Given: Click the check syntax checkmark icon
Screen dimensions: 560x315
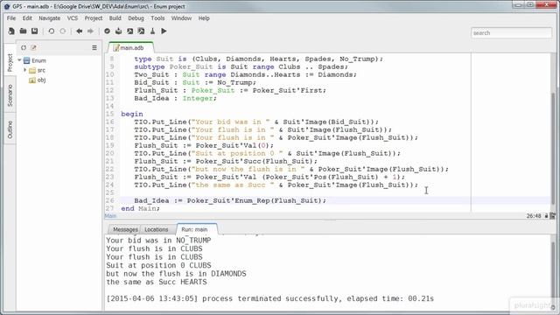Looking at the screenshot, I should click(x=107, y=31).
